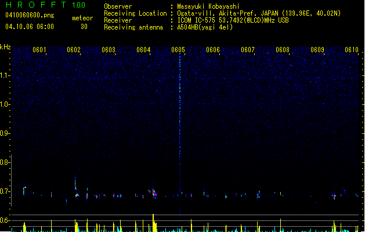Click the meteor label

(x=82, y=18)
